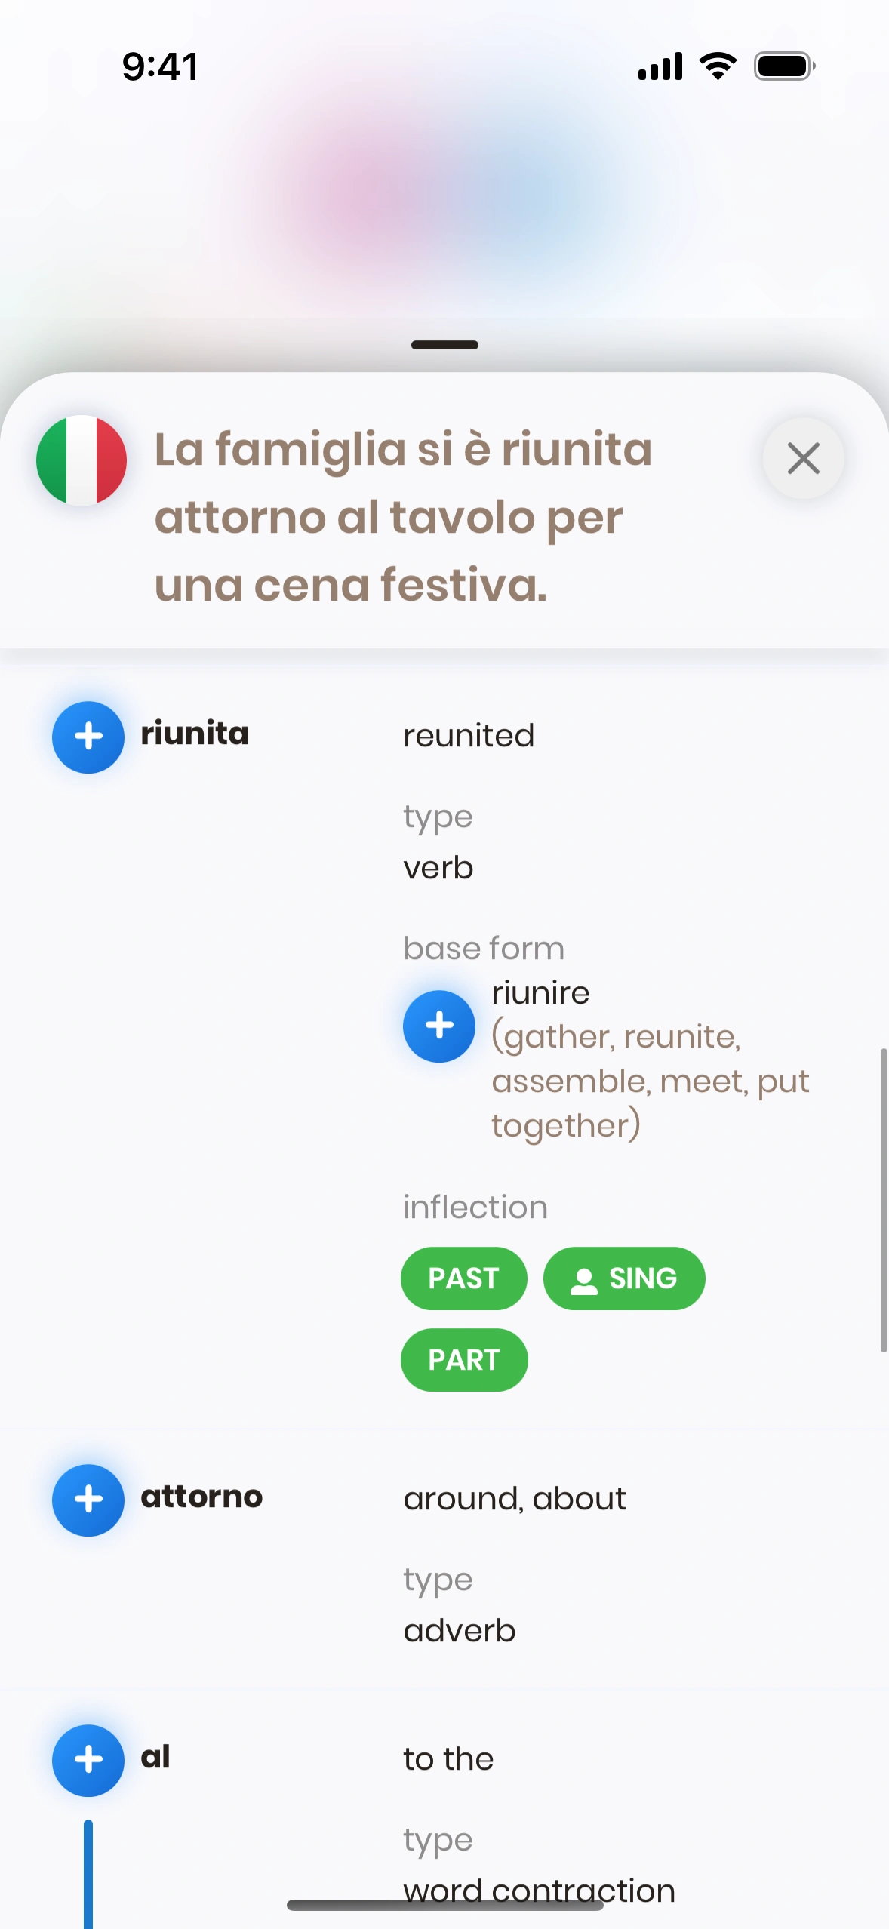Select the PAST inflection tag
This screenshot has height=1929, width=889.
click(x=463, y=1278)
